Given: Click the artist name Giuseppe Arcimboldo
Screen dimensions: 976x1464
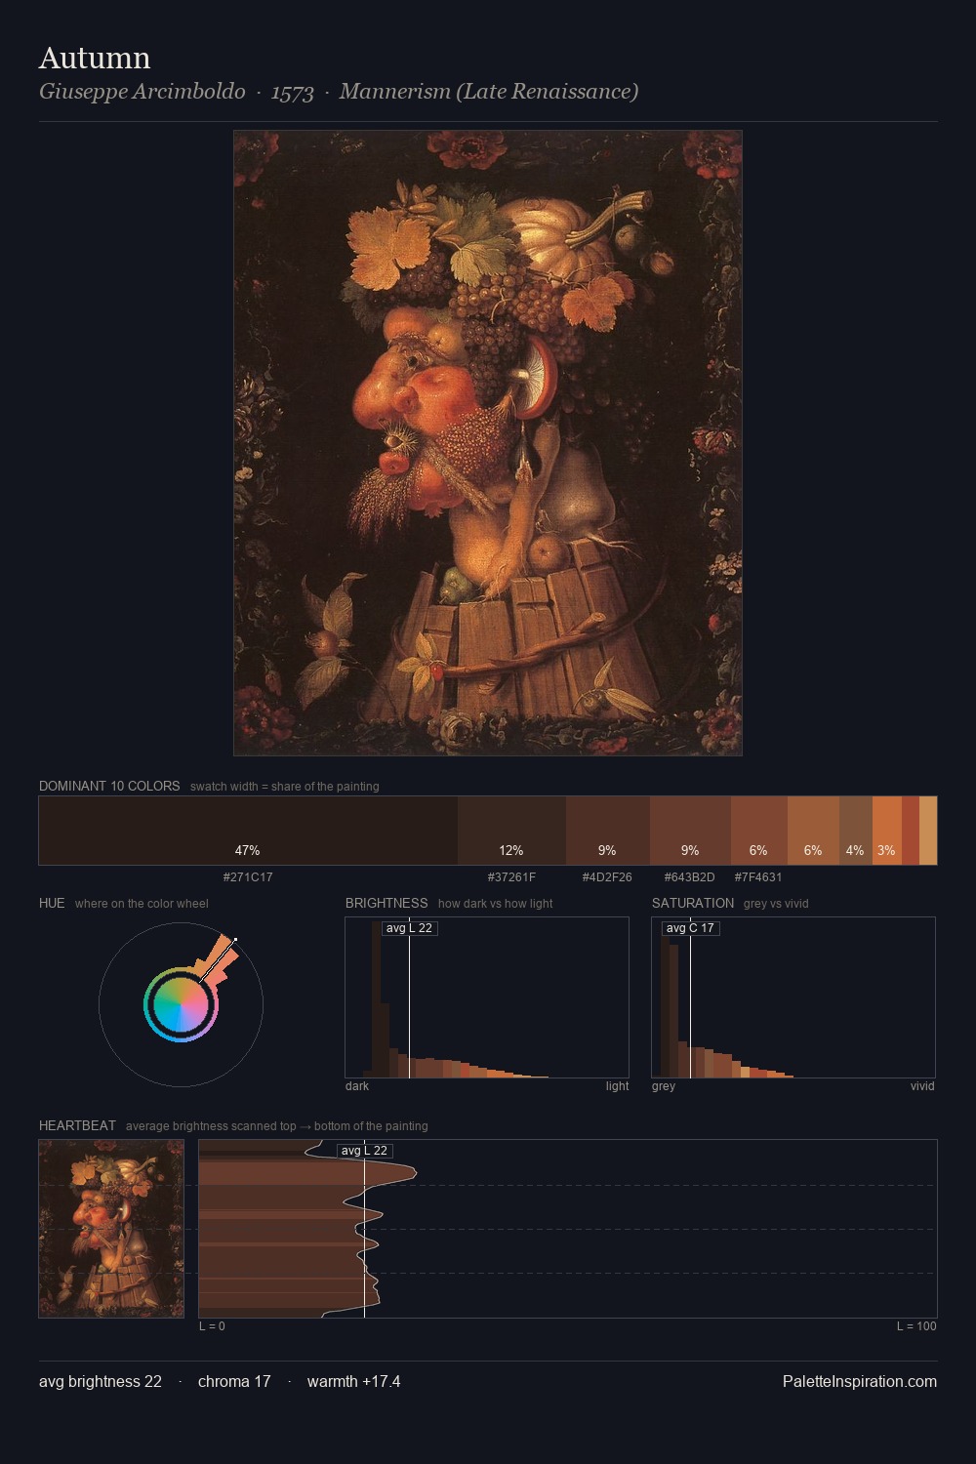Looking at the screenshot, I should [142, 91].
